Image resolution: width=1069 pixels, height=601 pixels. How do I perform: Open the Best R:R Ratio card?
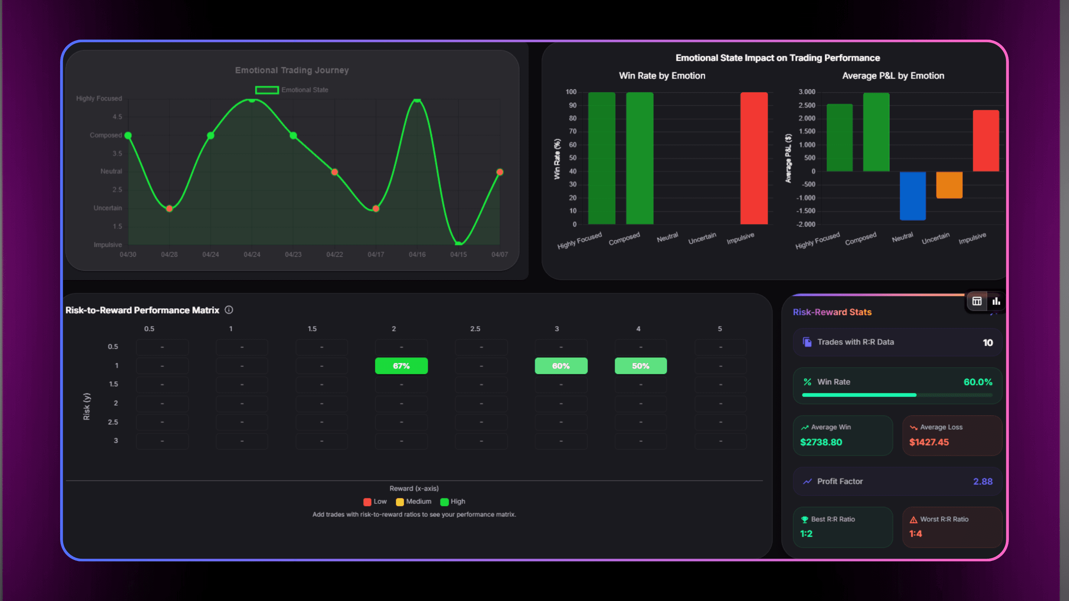click(x=843, y=527)
